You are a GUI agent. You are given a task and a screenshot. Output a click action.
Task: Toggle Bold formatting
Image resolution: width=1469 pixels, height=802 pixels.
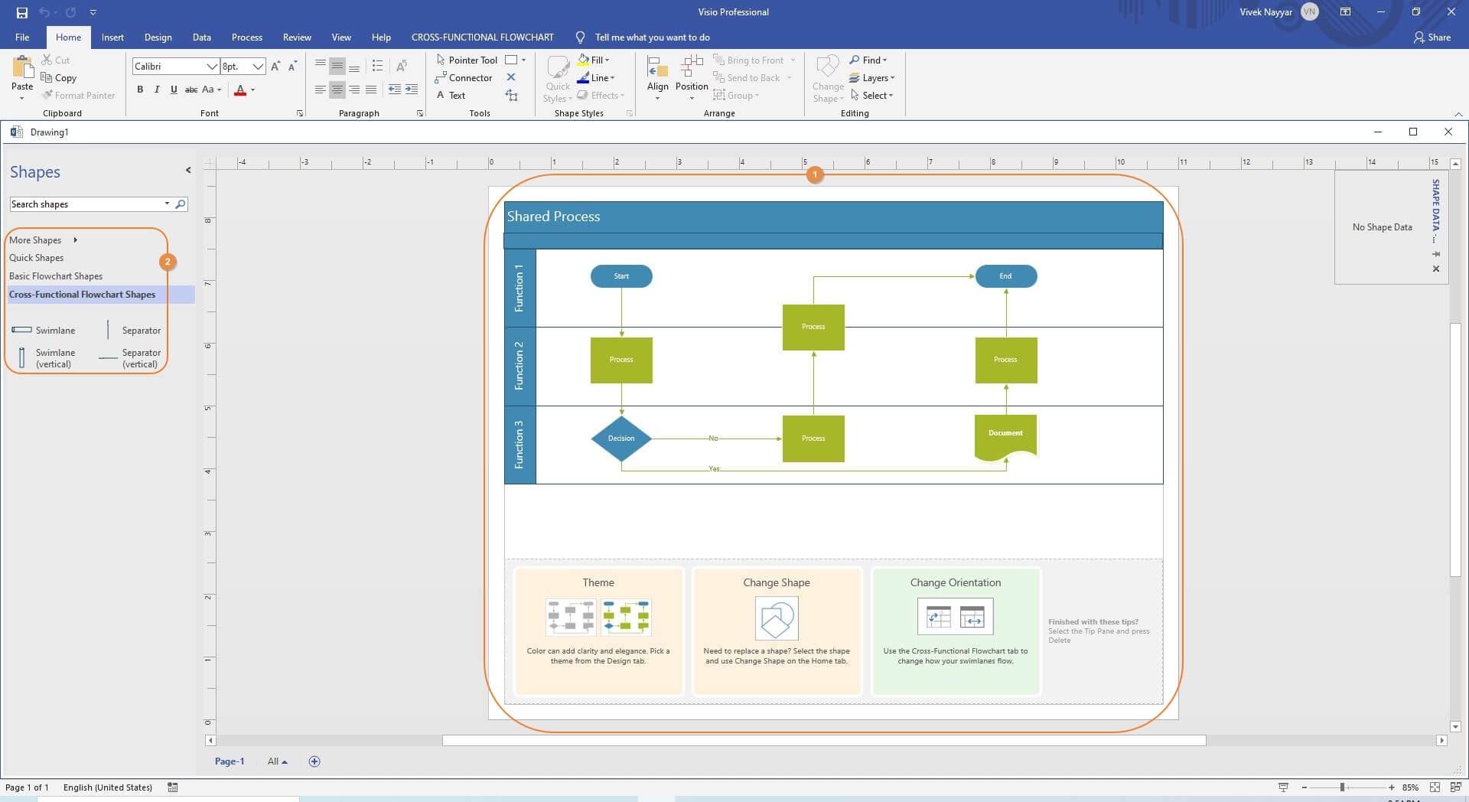140,90
